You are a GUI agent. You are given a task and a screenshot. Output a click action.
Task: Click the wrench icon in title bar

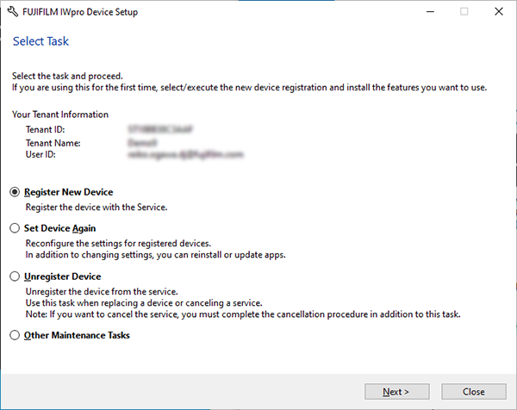[x=13, y=12]
